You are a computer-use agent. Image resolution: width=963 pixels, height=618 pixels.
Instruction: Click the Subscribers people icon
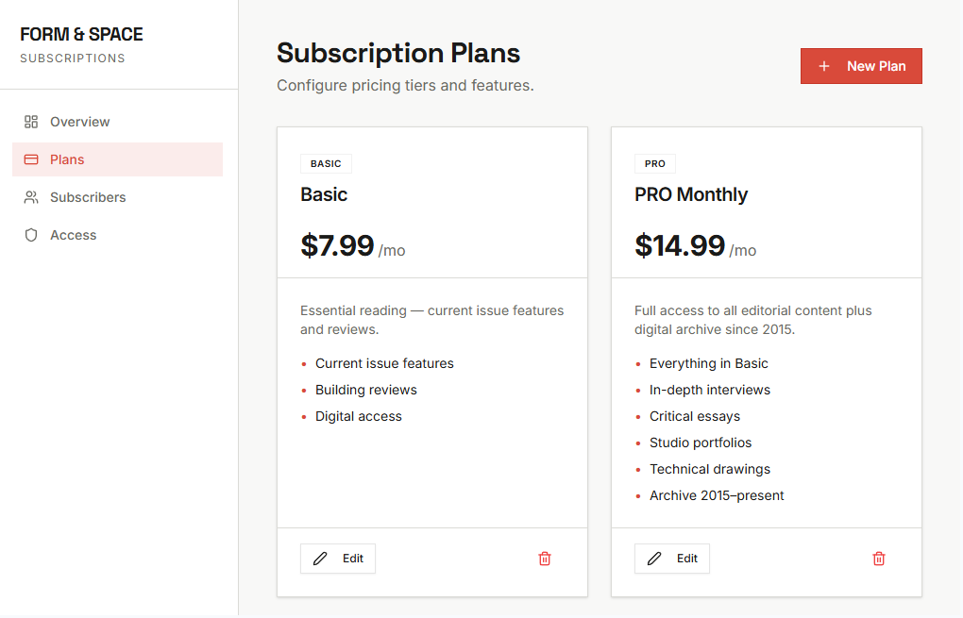[x=31, y=197]
